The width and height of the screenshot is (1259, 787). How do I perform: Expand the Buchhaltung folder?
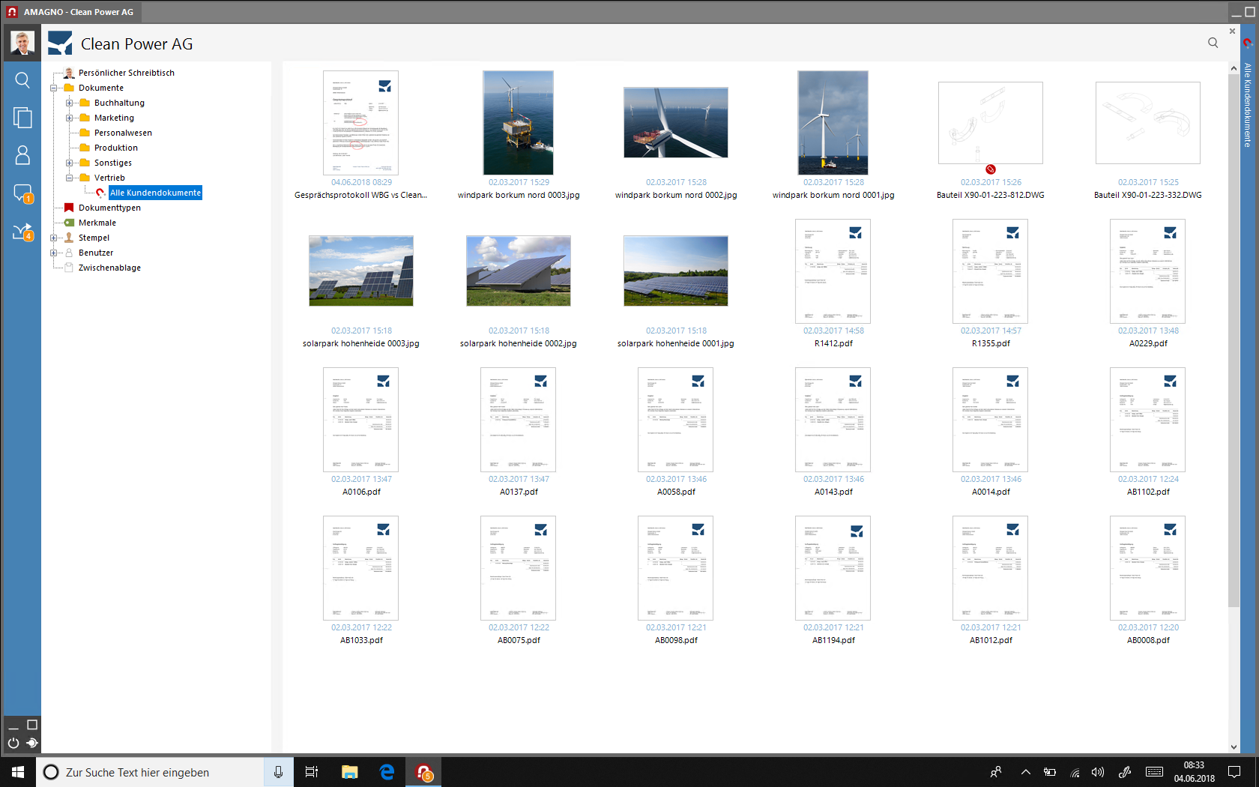click(69, 103)
